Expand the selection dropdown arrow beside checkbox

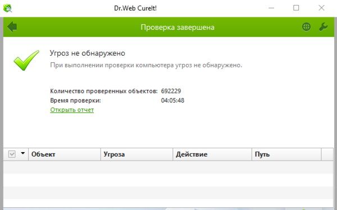point(23,153)
